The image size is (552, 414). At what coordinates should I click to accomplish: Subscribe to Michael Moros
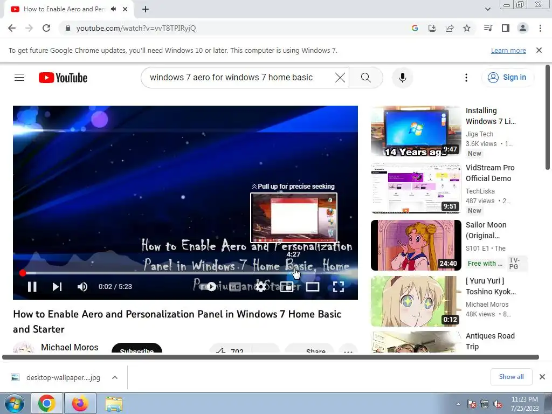click(136, 349)
